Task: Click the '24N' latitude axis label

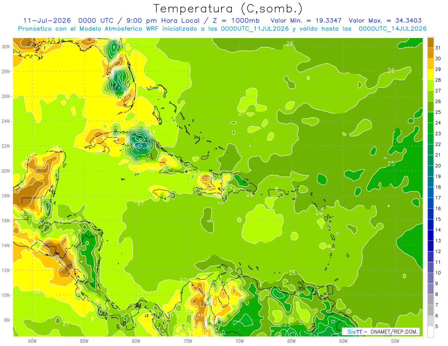Action: 6,121
